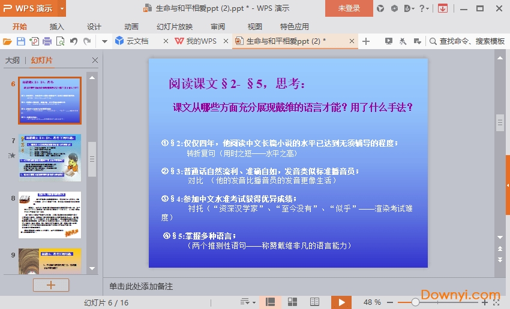Click the fit slide to window icon

tap(496, 302)
